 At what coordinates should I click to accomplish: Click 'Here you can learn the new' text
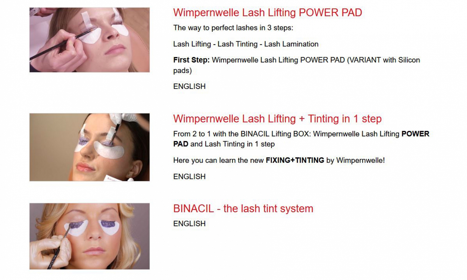tap(218, 160)
